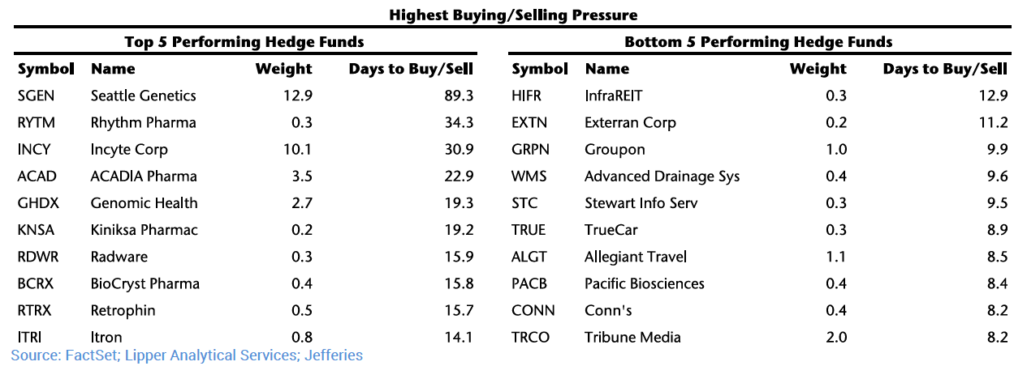Image resolution: width=1027 pixels, height=366 pixels.
Task: Click the left table's Symbol column header
Action: pyautogui.click(x=46, y=69)
